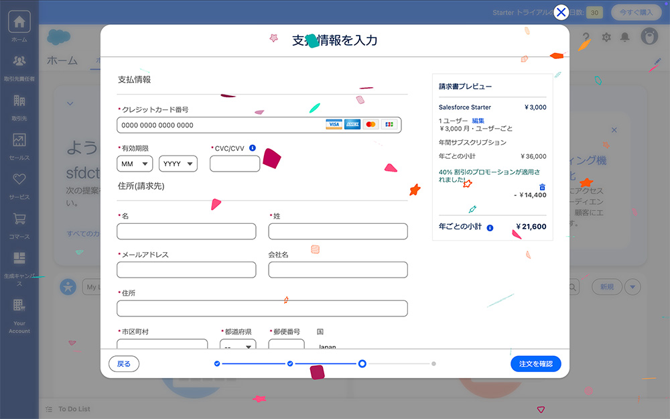Open the setup gear icon
This screenshot has height=419, width=670.
pos(606,37)
